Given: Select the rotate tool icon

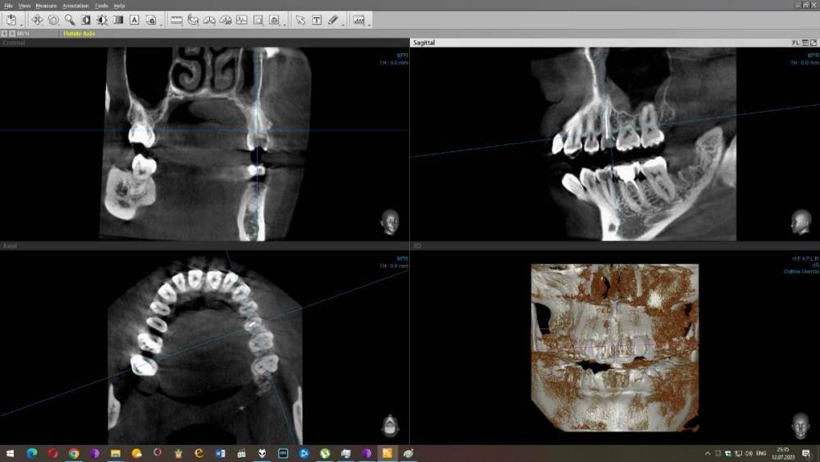Looking at the screenshot, I should 53,20.
